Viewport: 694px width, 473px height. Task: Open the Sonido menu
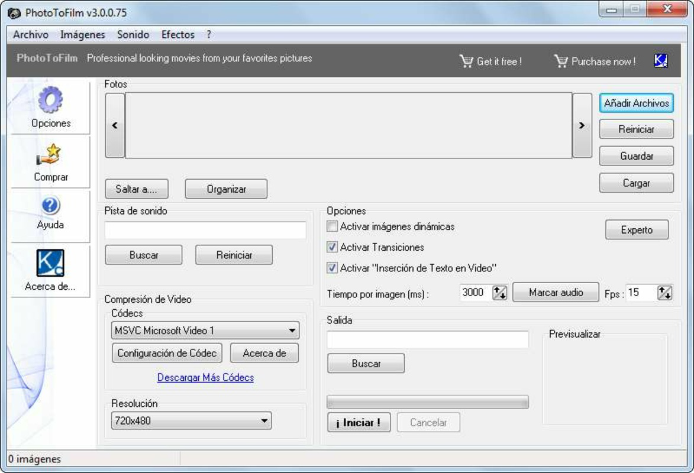pyautogui.click(x=133, y=34)
